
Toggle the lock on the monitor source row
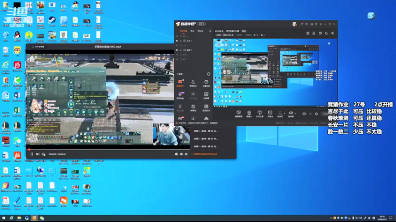coord(181,41)
